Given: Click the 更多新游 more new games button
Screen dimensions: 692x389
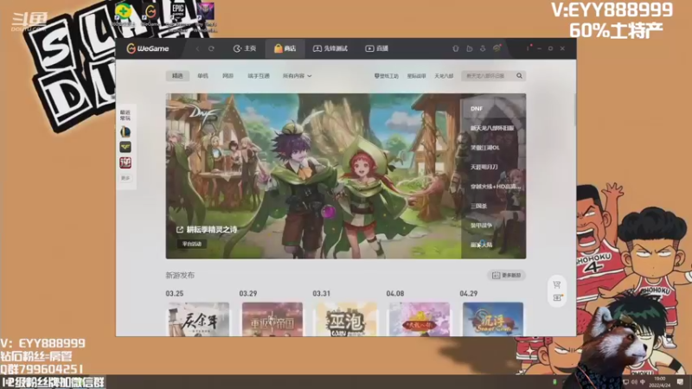Looking at the screenshot, I should tap(506, 275).
